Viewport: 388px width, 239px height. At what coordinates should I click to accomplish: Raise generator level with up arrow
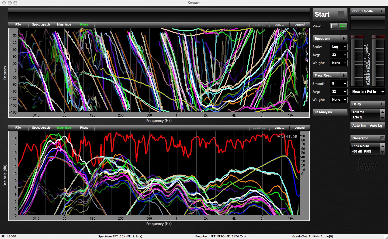pos(382,146)
